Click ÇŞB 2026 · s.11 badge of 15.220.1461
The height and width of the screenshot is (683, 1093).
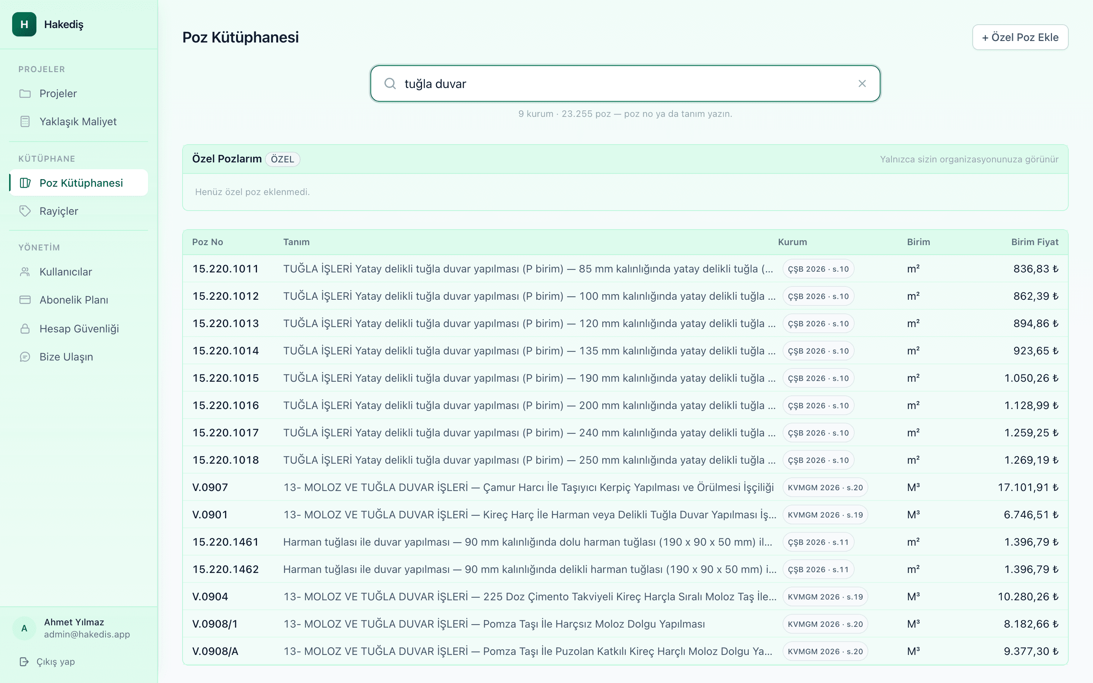pos(818,542)
